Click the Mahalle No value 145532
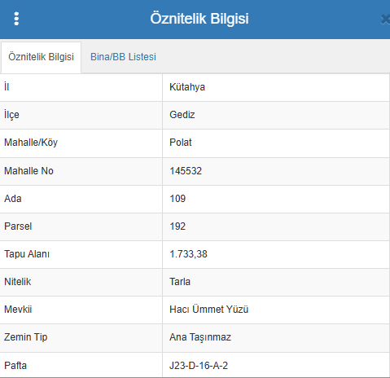The width and height of the screenshot is (390, 378). click(186, 171)
